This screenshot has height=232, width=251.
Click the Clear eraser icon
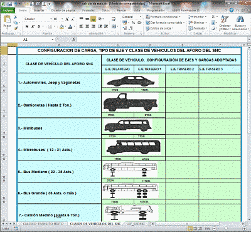pyautogui.click(x=213, y=28)
